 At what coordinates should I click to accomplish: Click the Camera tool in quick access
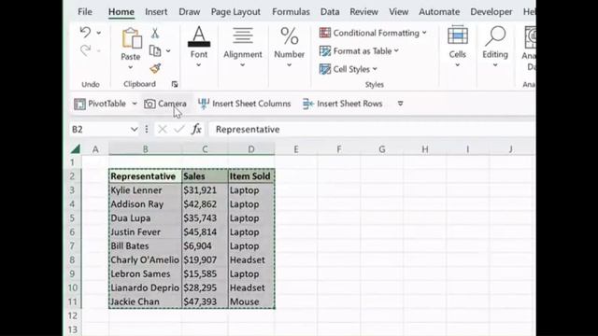click(x=165, y=104)
